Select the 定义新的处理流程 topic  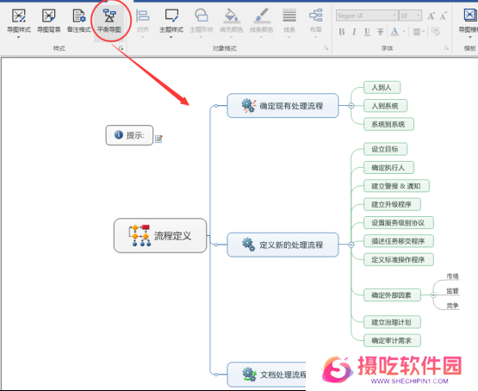pyautogui.click(x=282, y=245)
